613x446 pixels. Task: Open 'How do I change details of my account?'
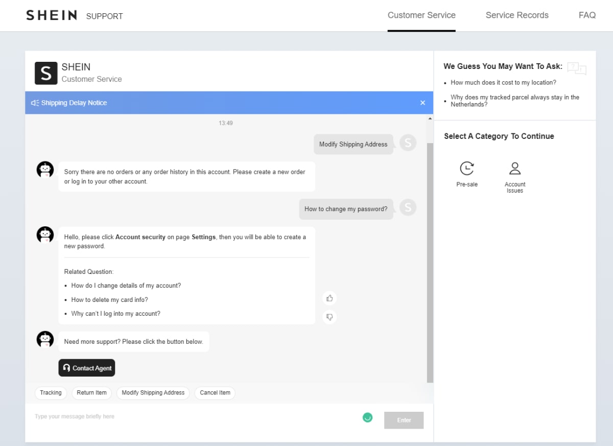[126, 286]
